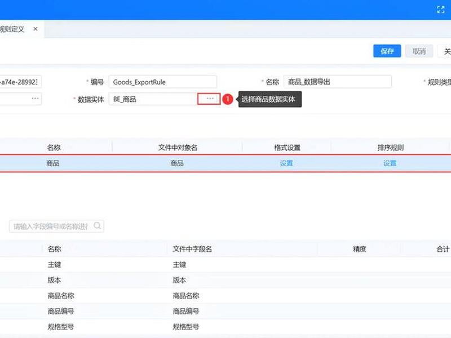Viewport: 451px width, 338px height.
Task: Open 排序规则 link 设置 for 商品
Action: [390, 163]
